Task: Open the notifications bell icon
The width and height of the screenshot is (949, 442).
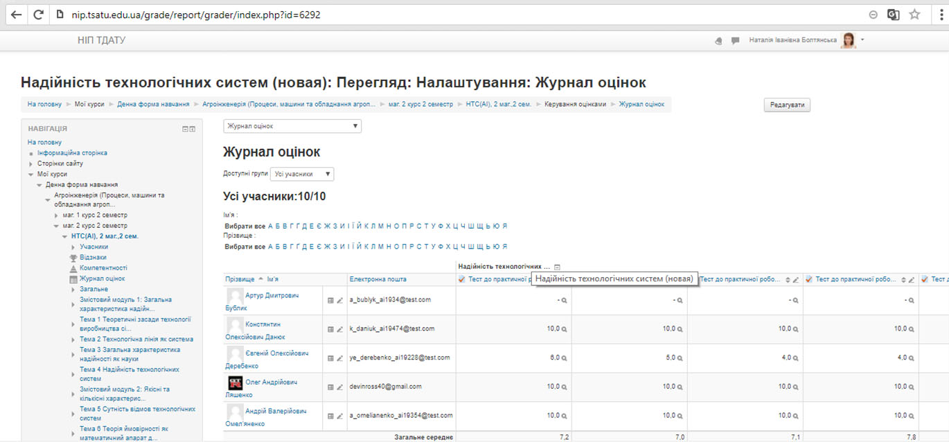Action: pyautogui.click(x=719, y=41)
